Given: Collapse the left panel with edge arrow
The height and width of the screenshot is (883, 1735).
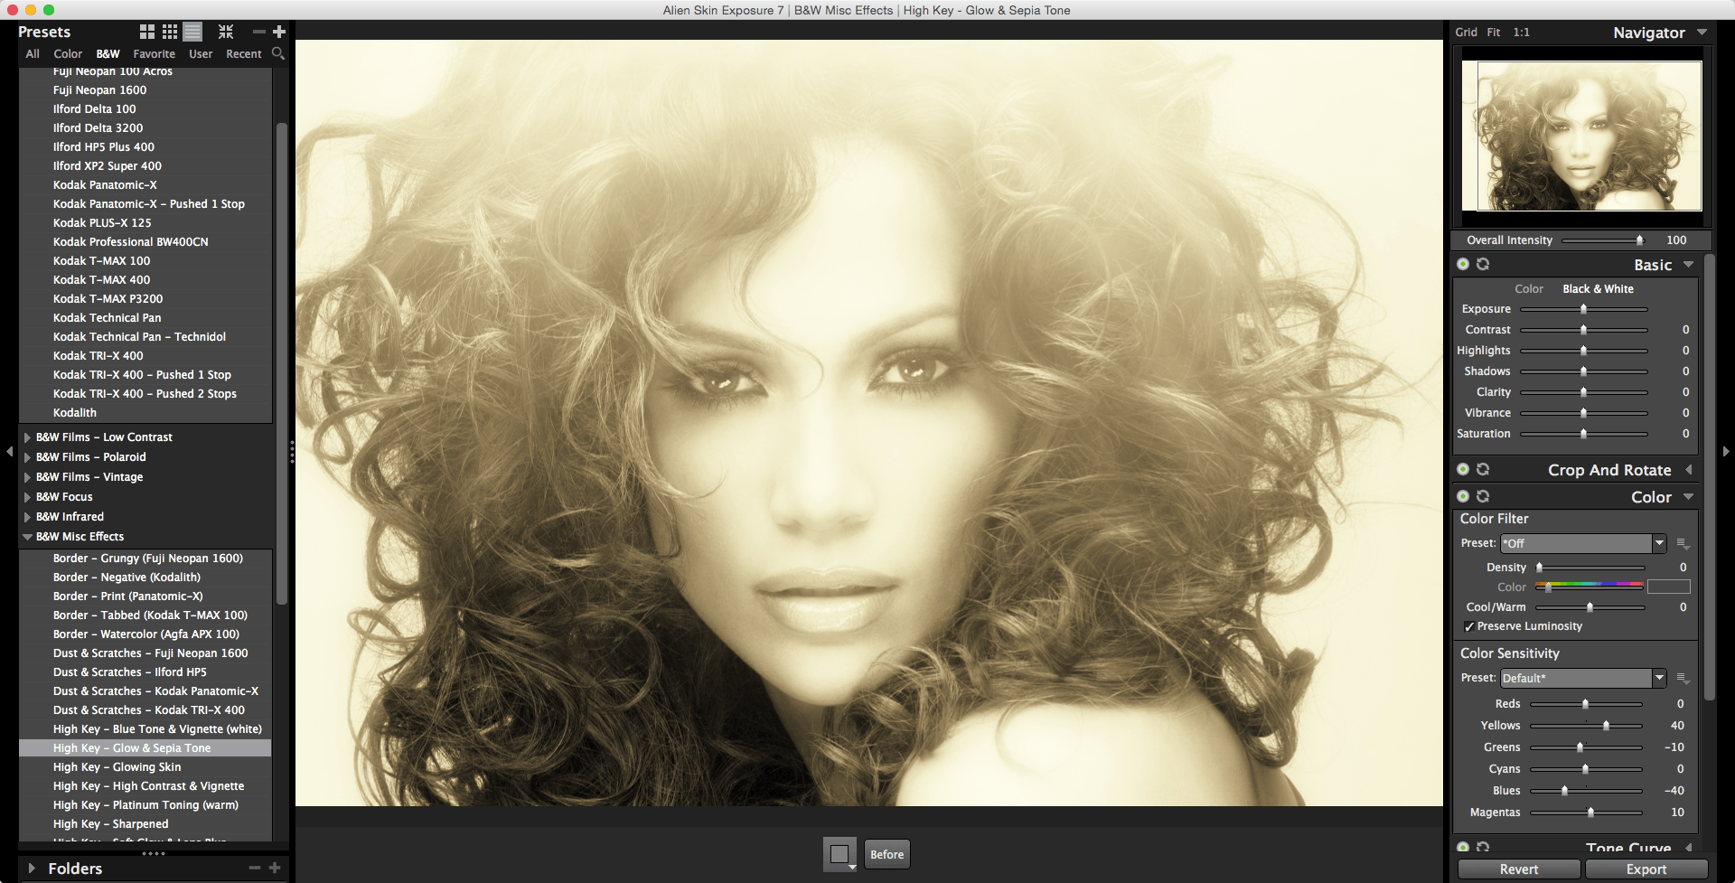Looking at the screenshot, I should point(9,451).
